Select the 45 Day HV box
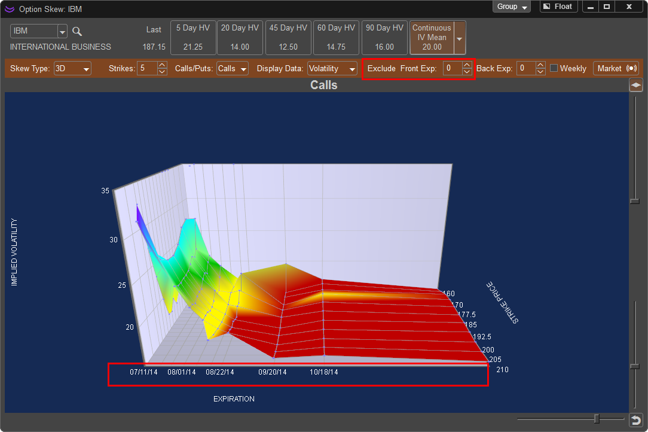 [x=288, y=38]
